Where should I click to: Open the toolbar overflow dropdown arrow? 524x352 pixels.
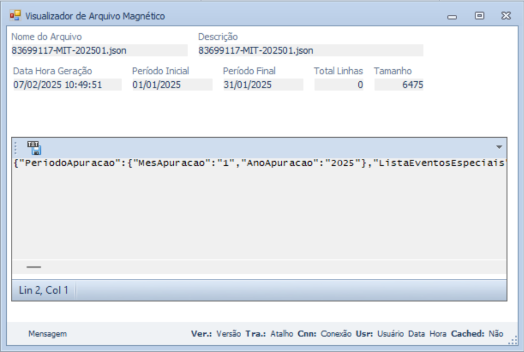point(499,147)
